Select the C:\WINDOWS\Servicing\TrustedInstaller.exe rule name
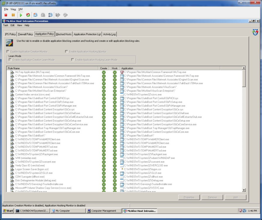Screen dimensions: 262x220 point(39,184)
